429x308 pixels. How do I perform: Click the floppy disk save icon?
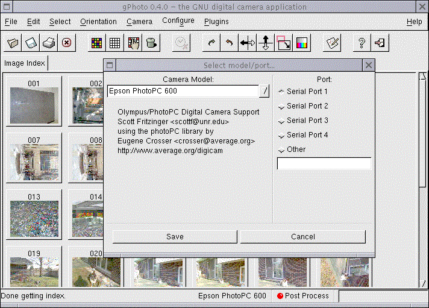(x=31, y=43)
